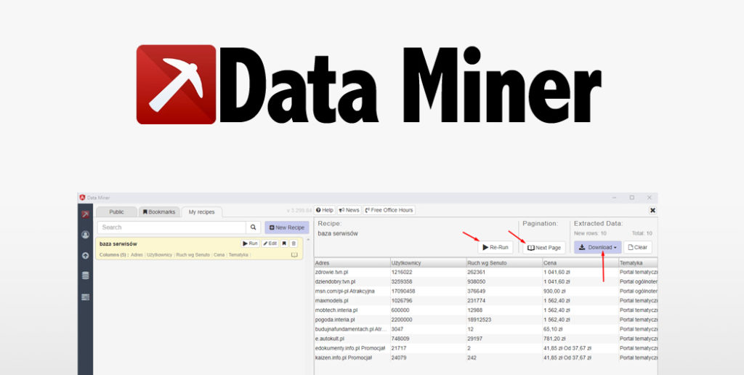The image size is (744, 375).
Task: Click the red pickaxe icon in the sidebar
Action: (86, 214)
